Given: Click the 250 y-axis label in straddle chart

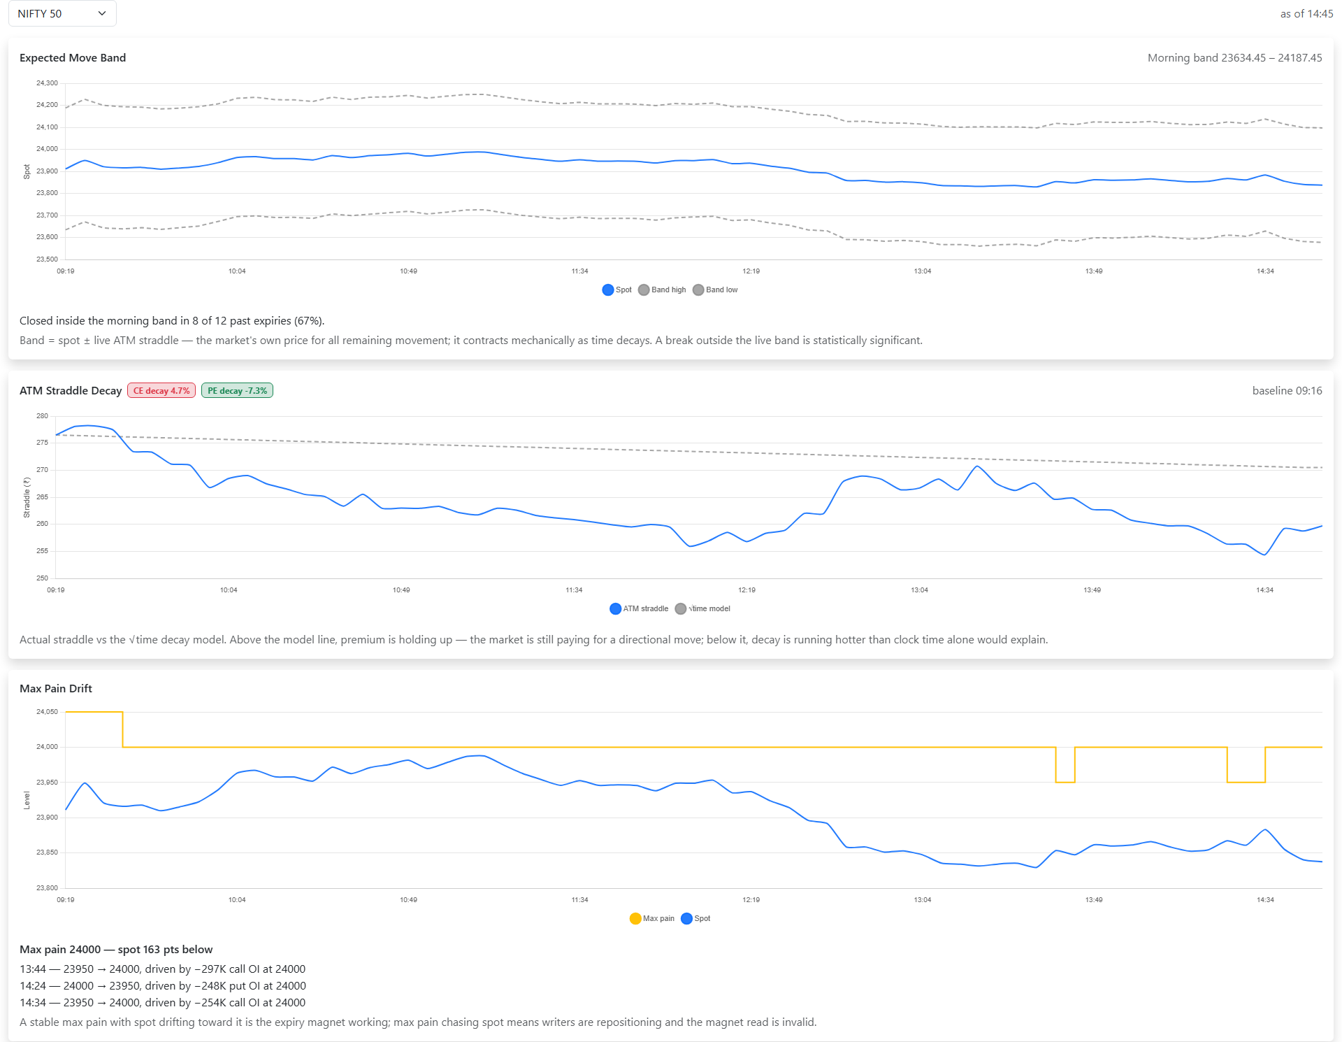Looking at the screenshot, I should point(43,578).
